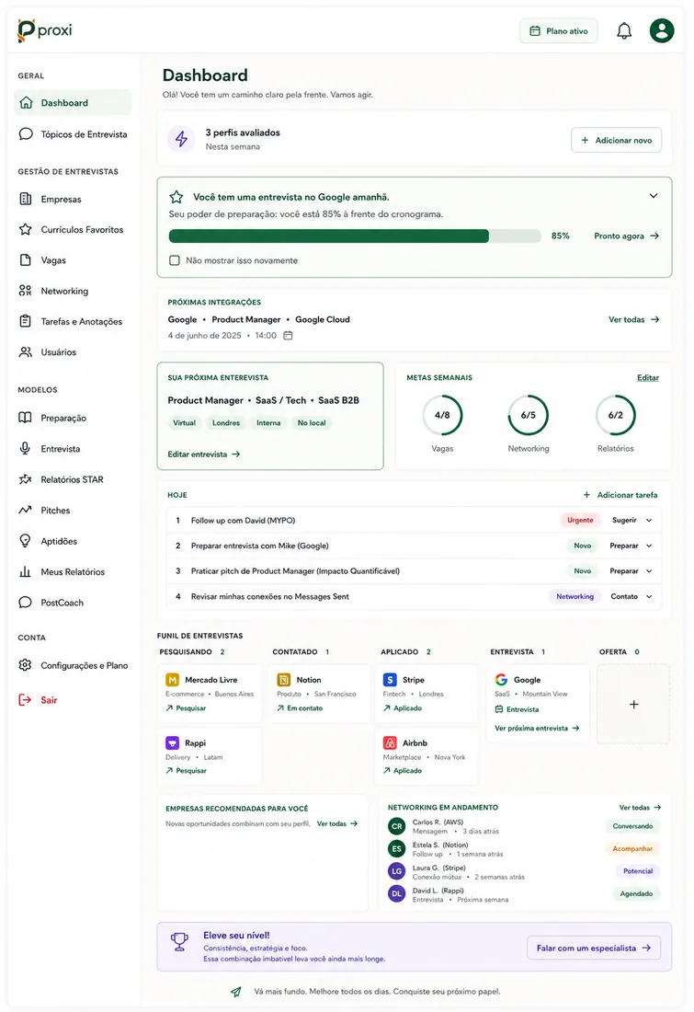Viewport: 694px width, 1012px height.
Task: Click the CR avatar for Carlos R.
Action: point(397,826)
